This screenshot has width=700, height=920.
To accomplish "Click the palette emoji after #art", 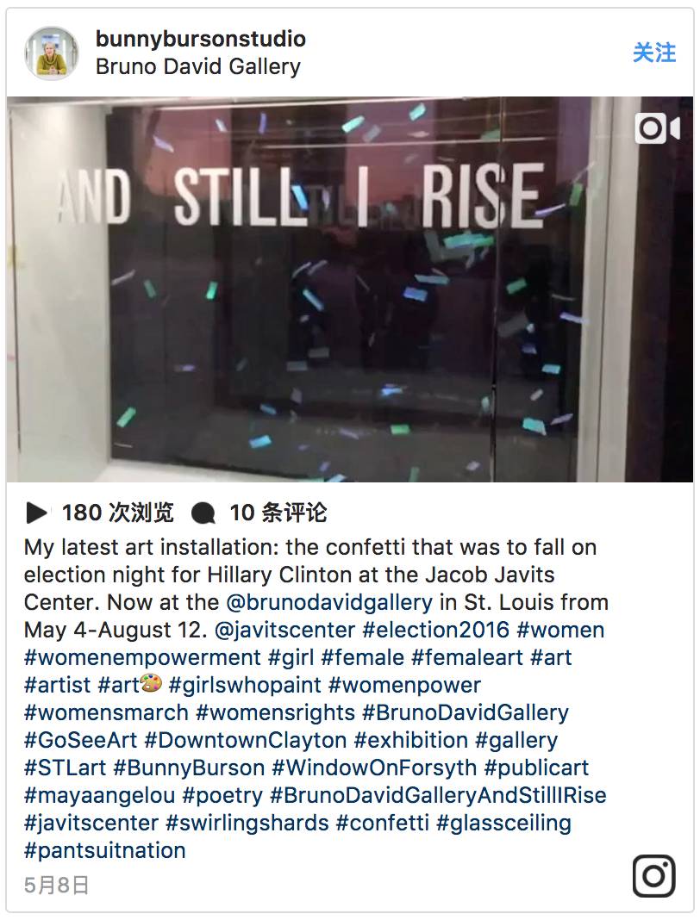I will point(151,684).
